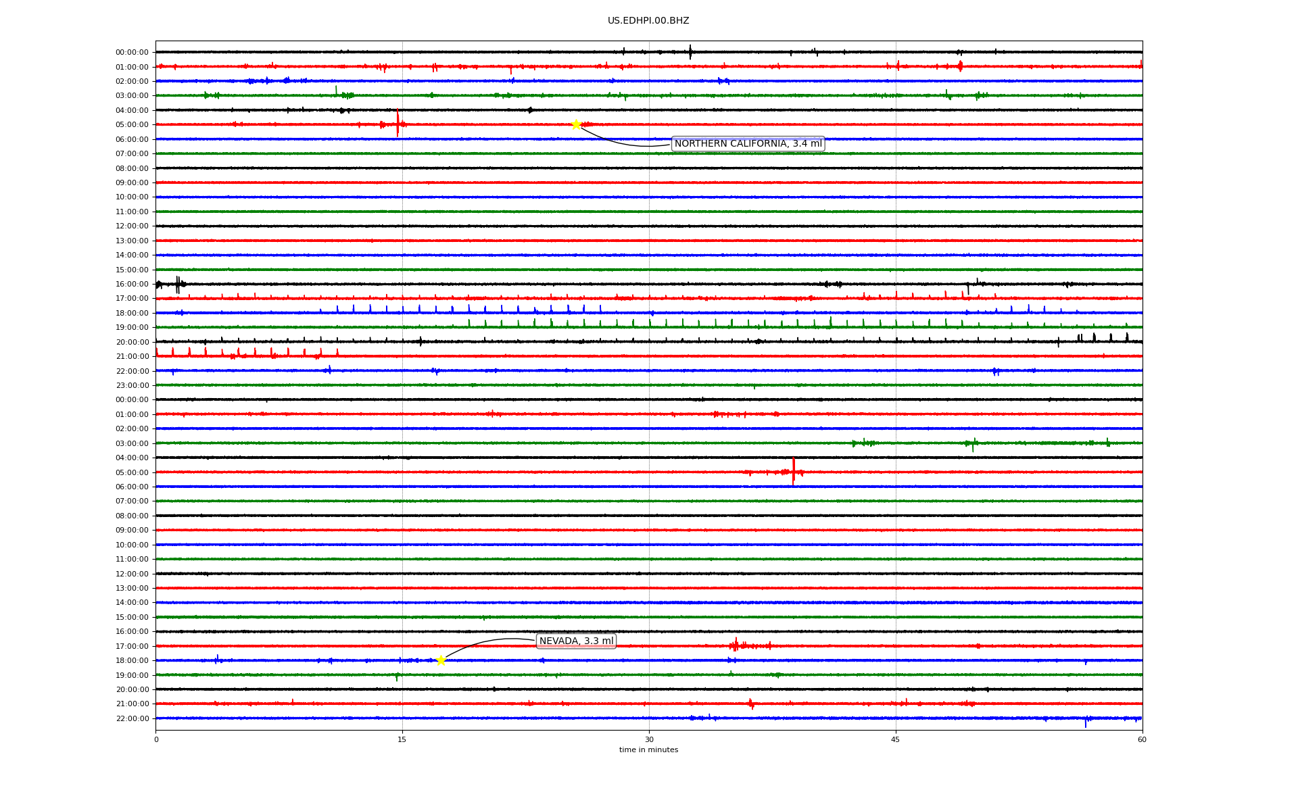Image resolution: width=1298 pixels, height=811 pixels.
Task: Click the 45 tick label on x-axis
Action: pyautogui.click(x=895, y=739)
